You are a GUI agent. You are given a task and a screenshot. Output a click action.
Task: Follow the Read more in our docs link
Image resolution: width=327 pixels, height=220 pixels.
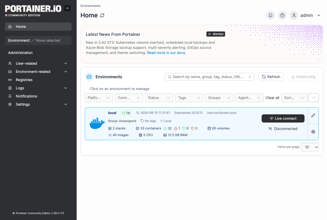click(166, 53)
